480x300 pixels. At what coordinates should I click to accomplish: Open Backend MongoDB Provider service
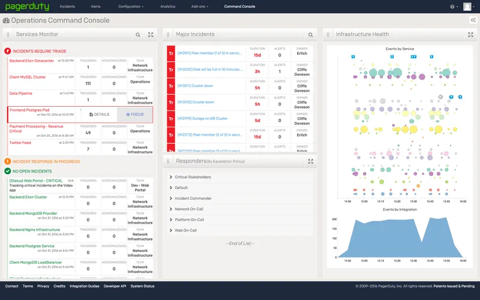33,214
